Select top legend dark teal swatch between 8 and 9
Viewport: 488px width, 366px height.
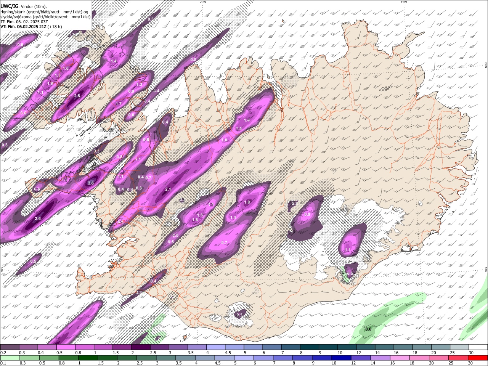tap(310, 348)
